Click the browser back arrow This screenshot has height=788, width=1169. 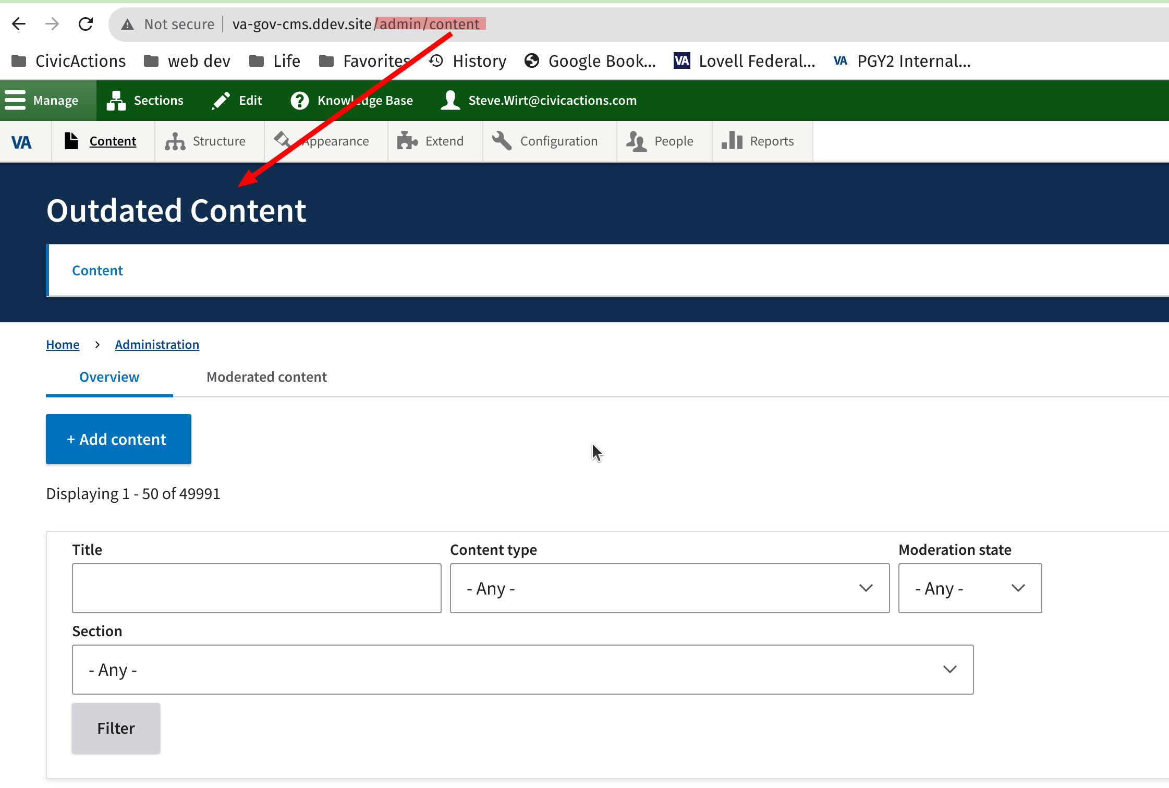(x=19, y=24)
